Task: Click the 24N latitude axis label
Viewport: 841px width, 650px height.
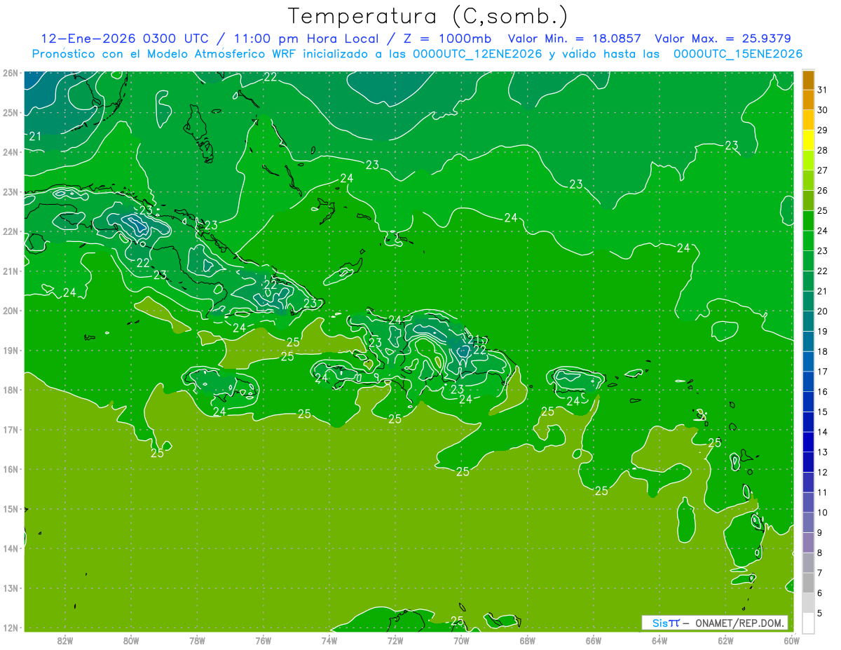Action: 10,152
